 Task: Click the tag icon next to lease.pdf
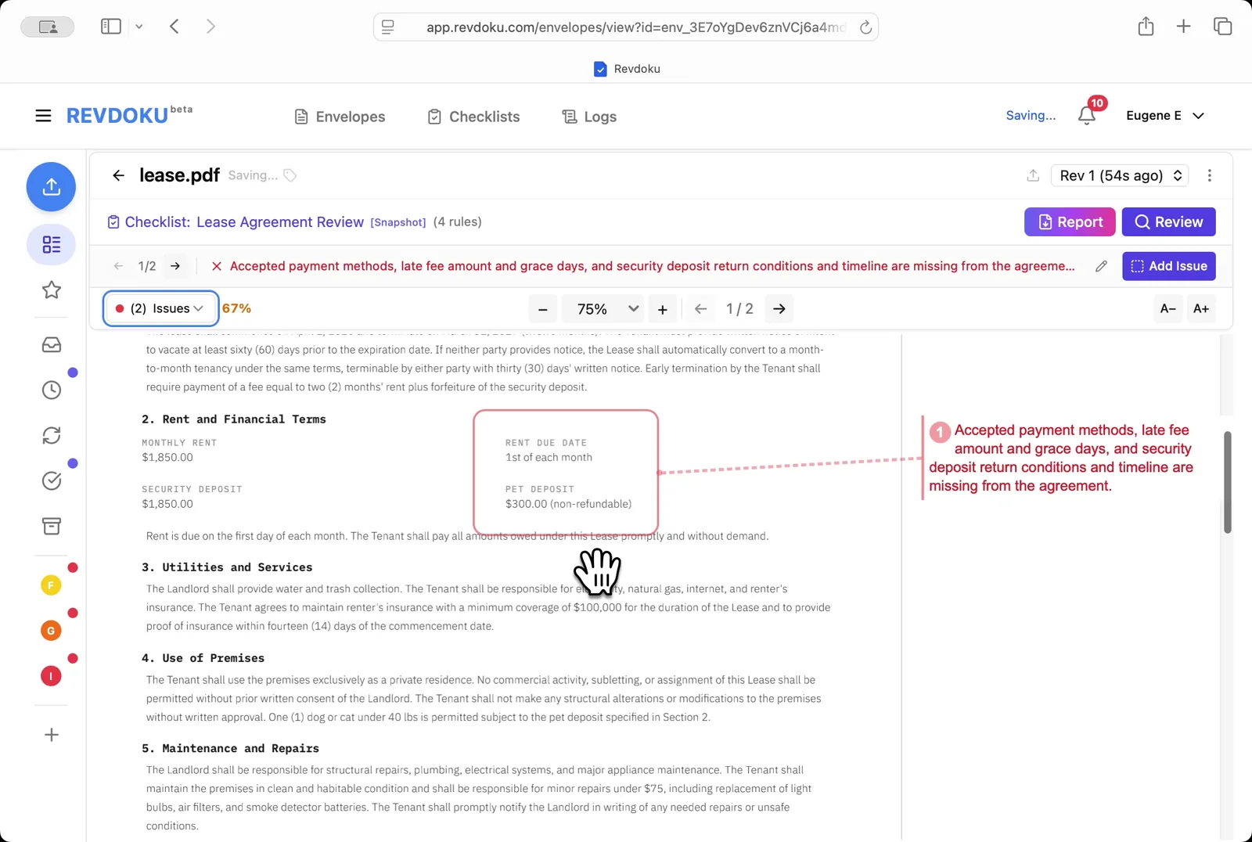coord(290,175)
